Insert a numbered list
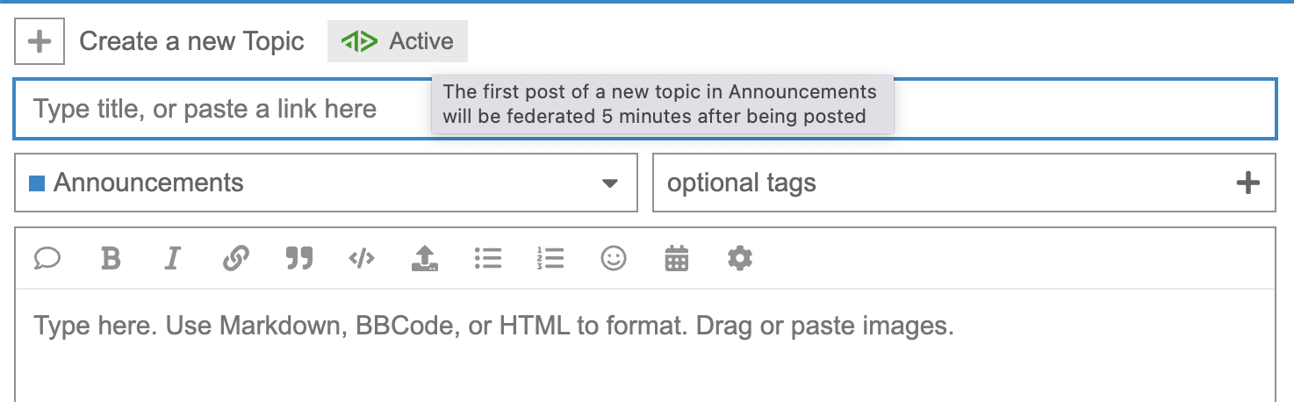 (550, 258)
